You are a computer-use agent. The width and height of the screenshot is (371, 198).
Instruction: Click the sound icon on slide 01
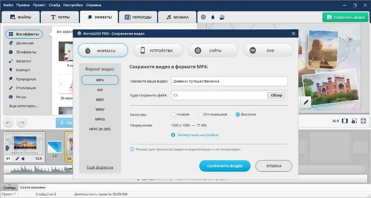(23, 159)
